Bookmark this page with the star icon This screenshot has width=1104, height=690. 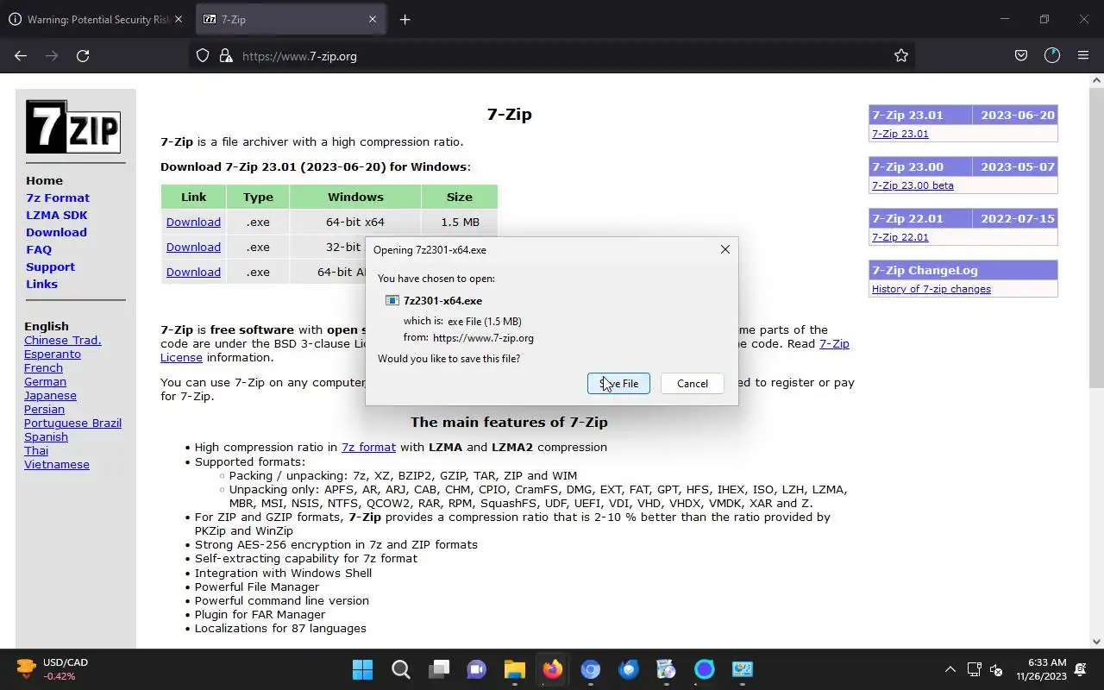pos(901,56)
